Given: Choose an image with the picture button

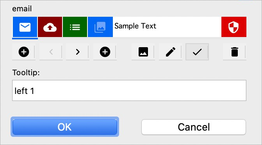Looking at the screenshot, I should coord(143,52).
